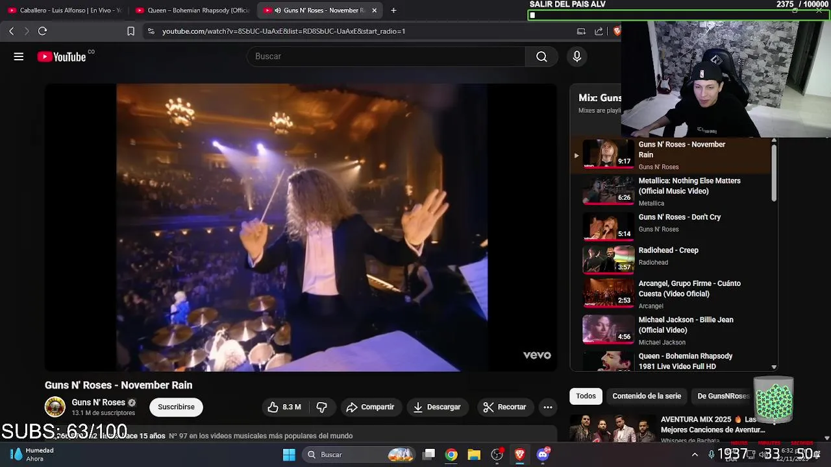Open the share icon in address bar
831x467 pixels.
pyautogui.click(x=599, y=31)
